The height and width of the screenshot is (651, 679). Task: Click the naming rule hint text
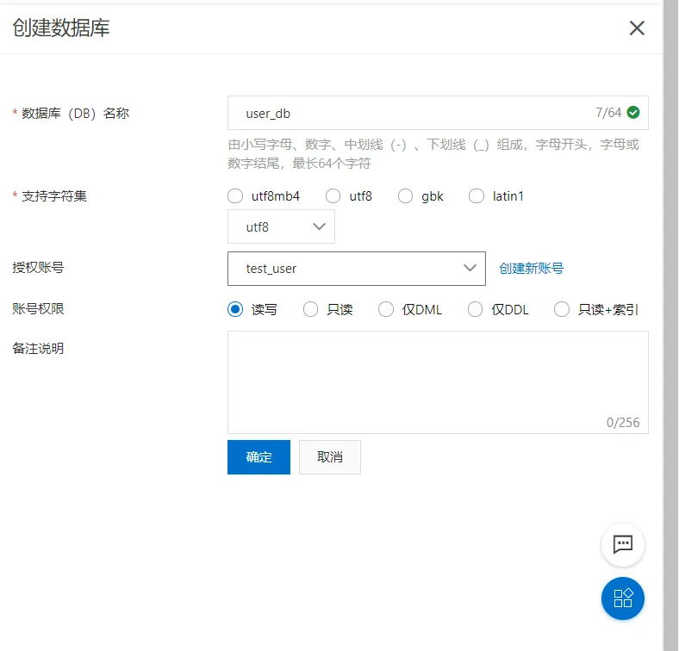click(433, 153)
